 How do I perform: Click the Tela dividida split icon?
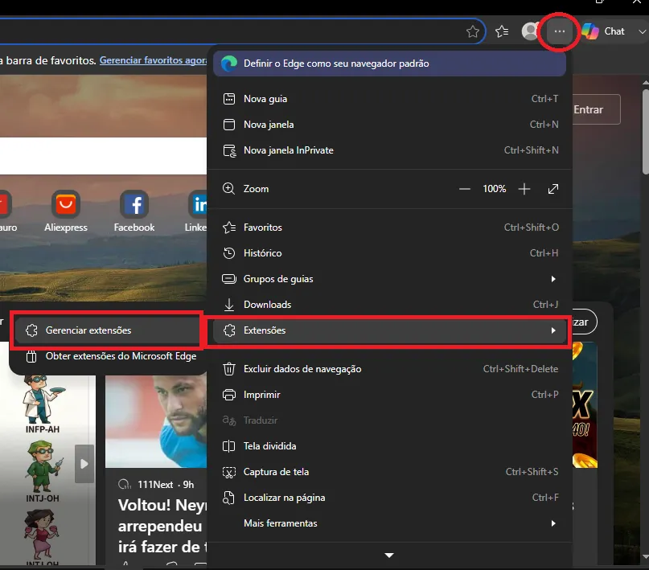[229, 446]
